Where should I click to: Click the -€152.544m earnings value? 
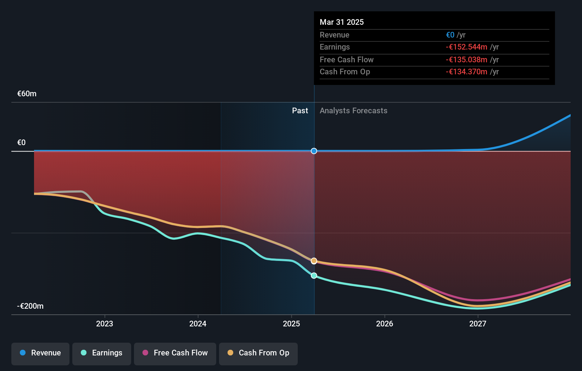click(x=466, y=47)
